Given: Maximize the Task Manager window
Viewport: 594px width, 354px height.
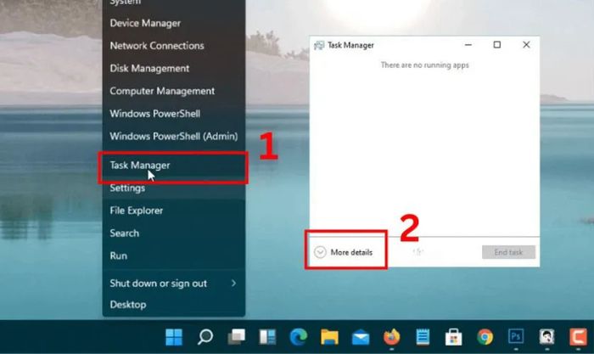Looking at the screenshot, I should click(497, 45).
